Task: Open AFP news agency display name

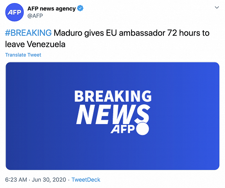Action: pyautogui.click(x=52, y=9)
